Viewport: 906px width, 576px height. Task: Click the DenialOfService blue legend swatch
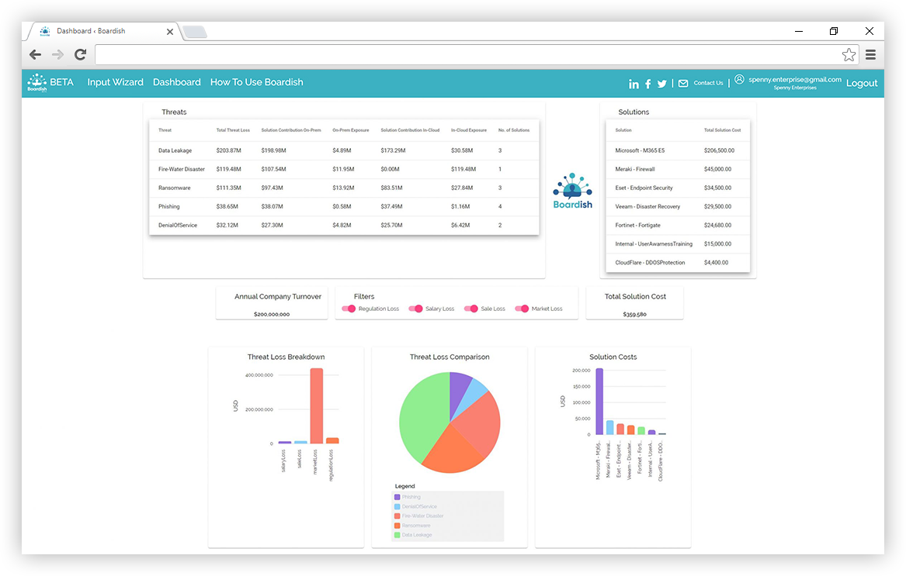(397, 507)
